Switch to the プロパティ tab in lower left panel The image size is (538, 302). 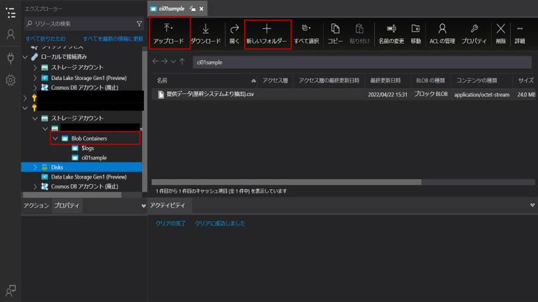[67, 206]
